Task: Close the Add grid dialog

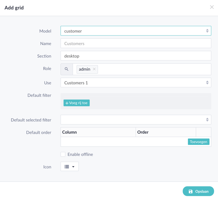Action: [x=212, y=7]
